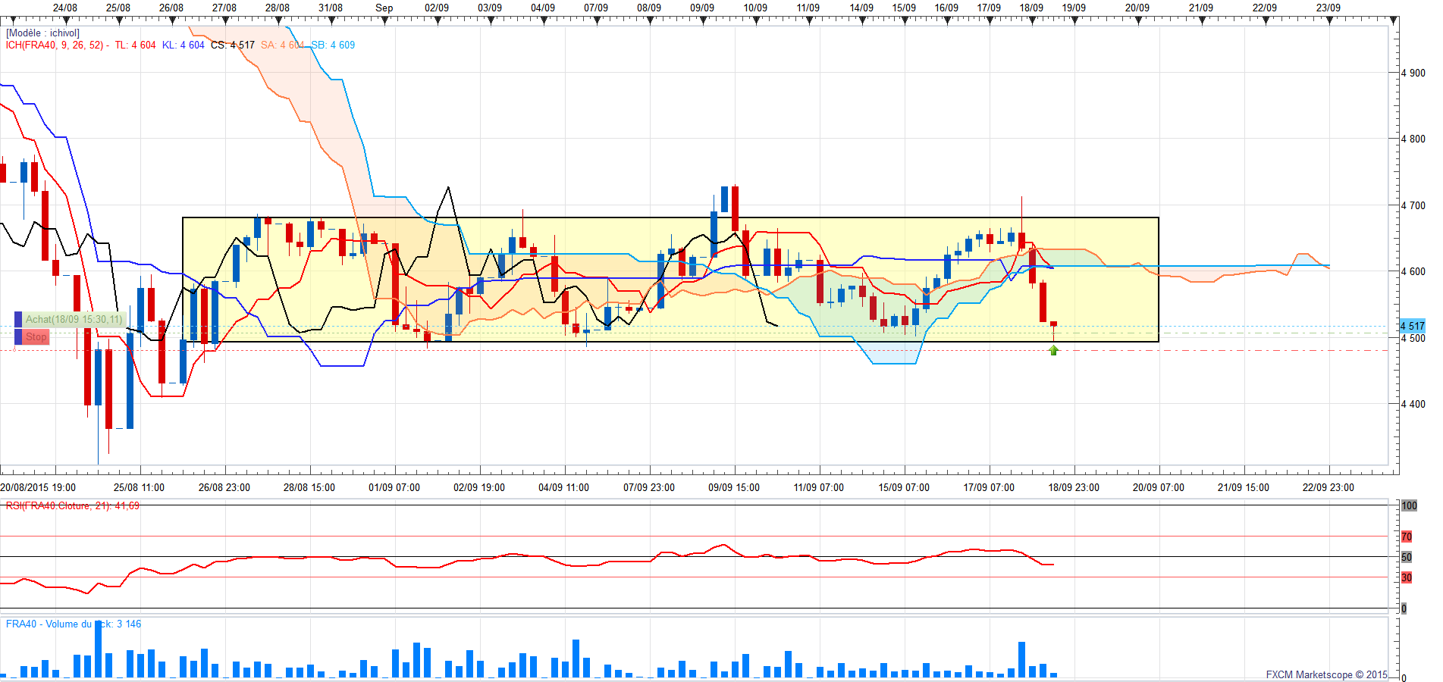Click the yellow range rectangle's top border
The width and height of the screenshot is (1443, 682).
click(x=671, y=218)
